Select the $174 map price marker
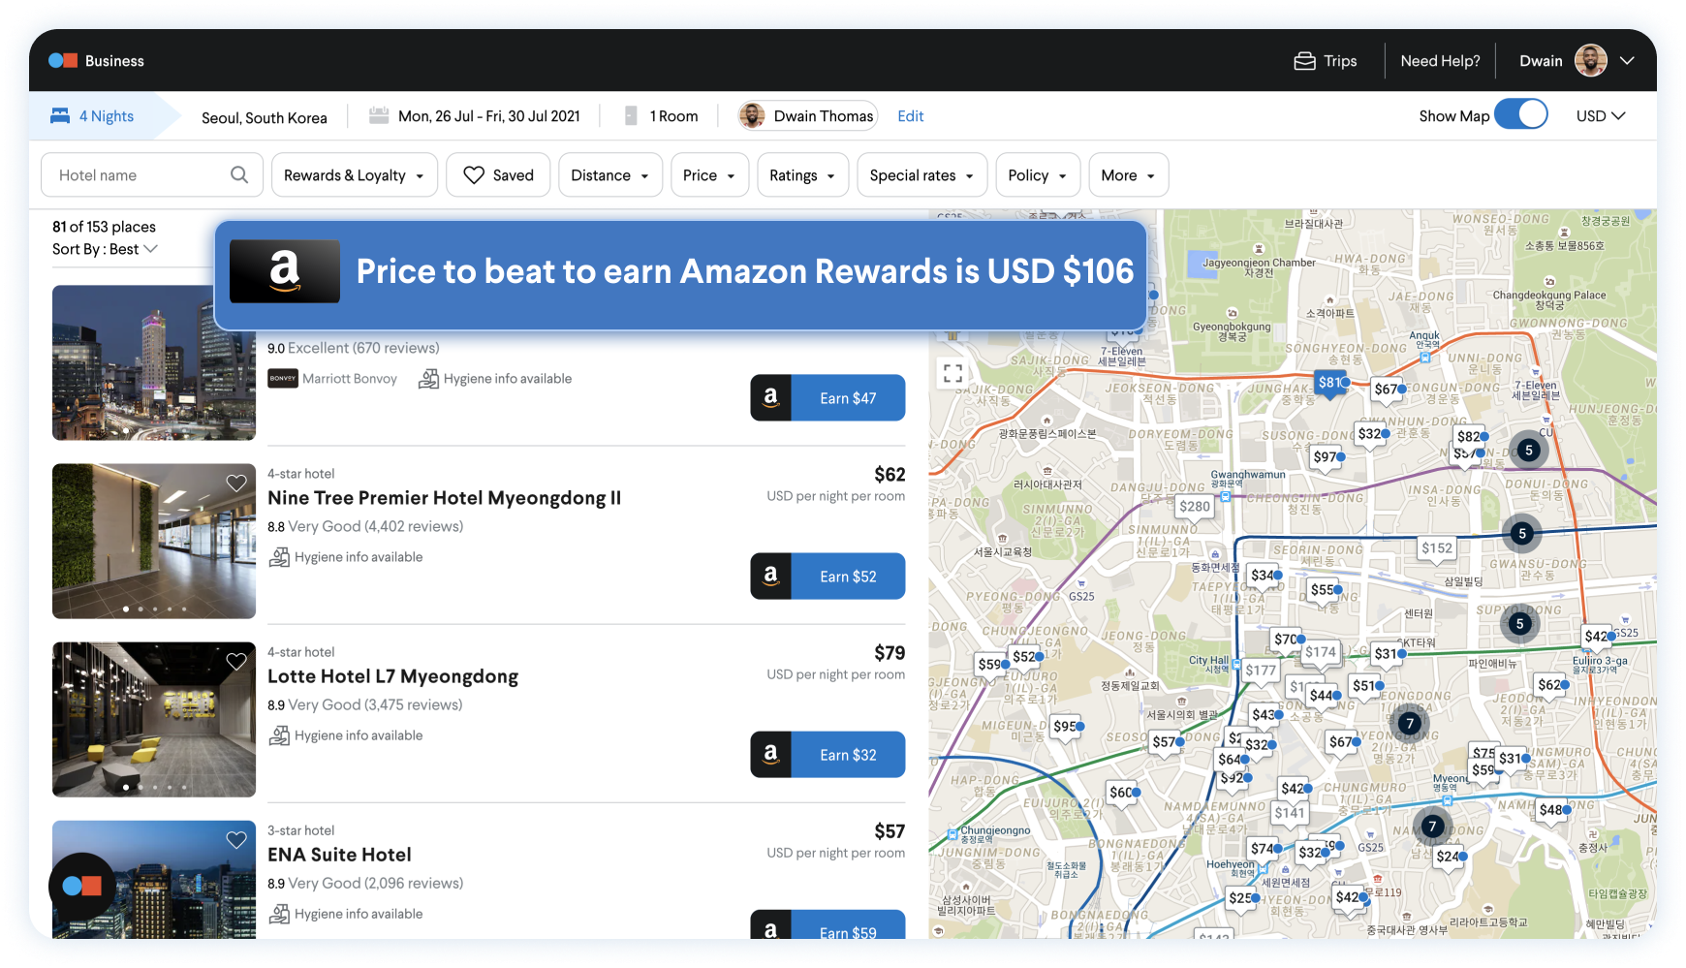This screenshot has width=1686, height=968. pyautogui.click(x=1321, y=652)
